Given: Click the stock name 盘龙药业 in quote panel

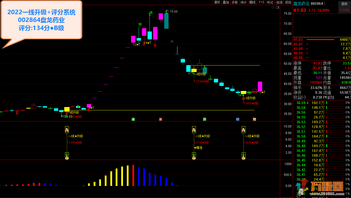Looking at the screenshot, I should tap(301, 4).
